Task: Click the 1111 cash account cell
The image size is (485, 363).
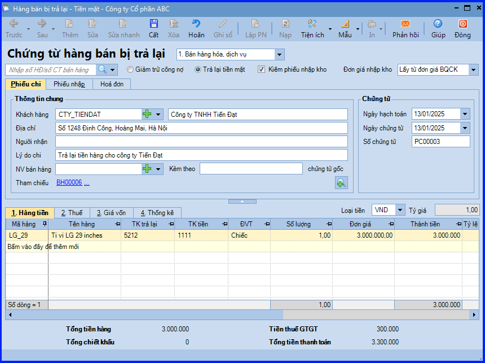Action: point(201,235)
